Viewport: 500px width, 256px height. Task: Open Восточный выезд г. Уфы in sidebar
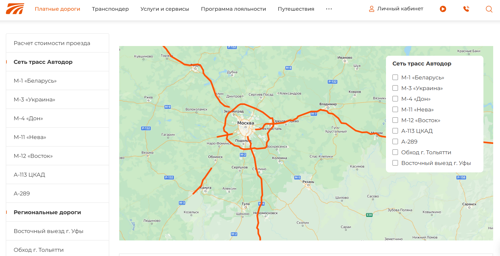(58, 231)
